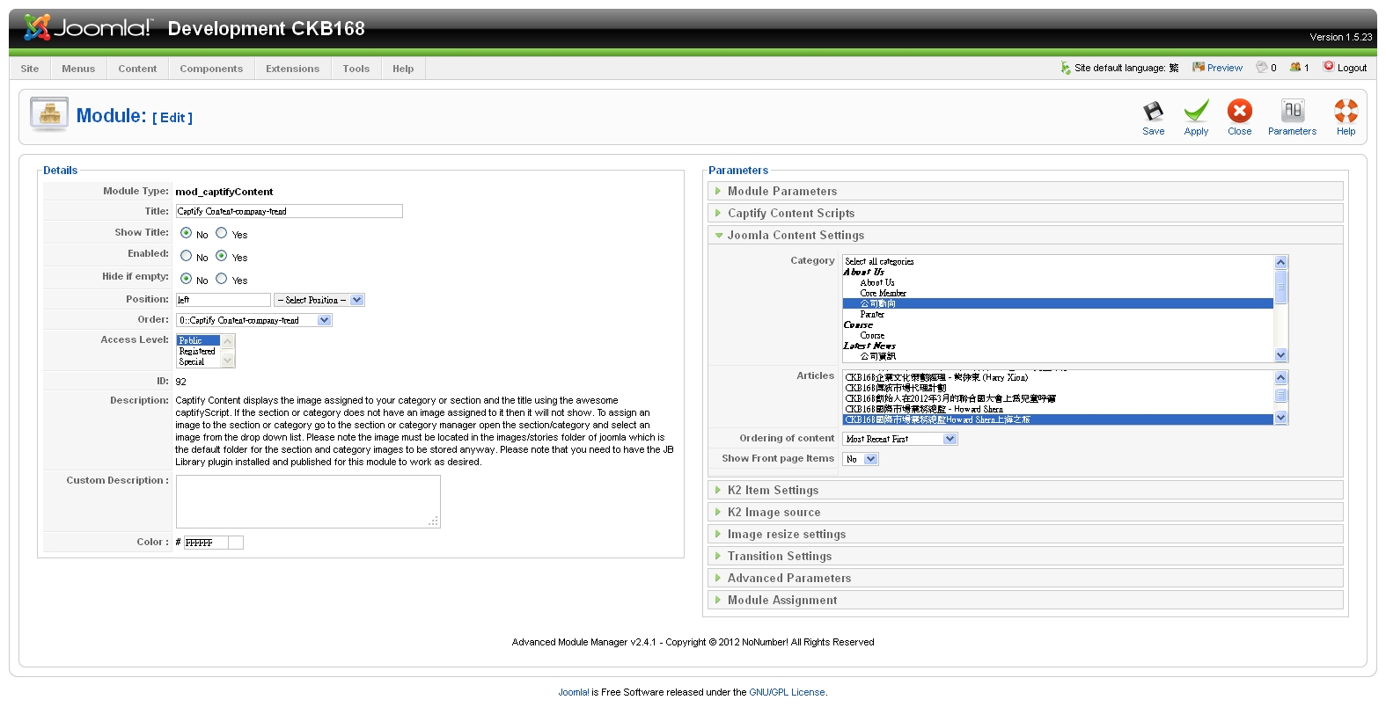Screen dimensions: 1386x707
Task: Set Show Title to No
Action: click(x=186, y=233)
